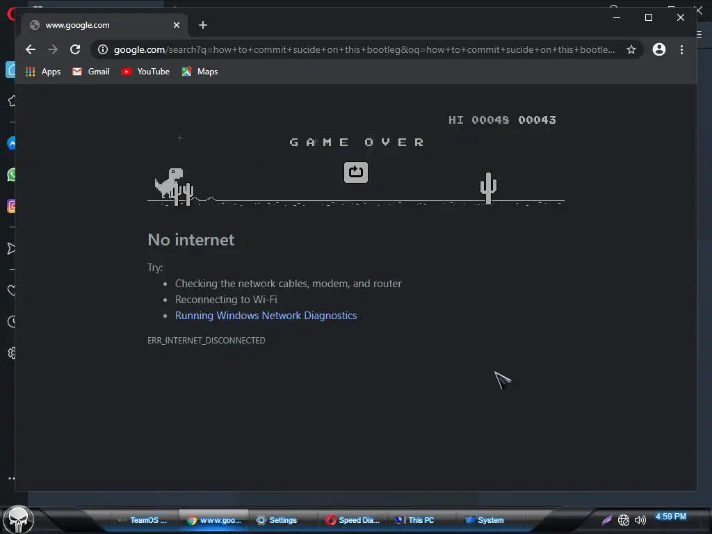Open the Maps bookmark
The image size is (712, 534).
200,72
